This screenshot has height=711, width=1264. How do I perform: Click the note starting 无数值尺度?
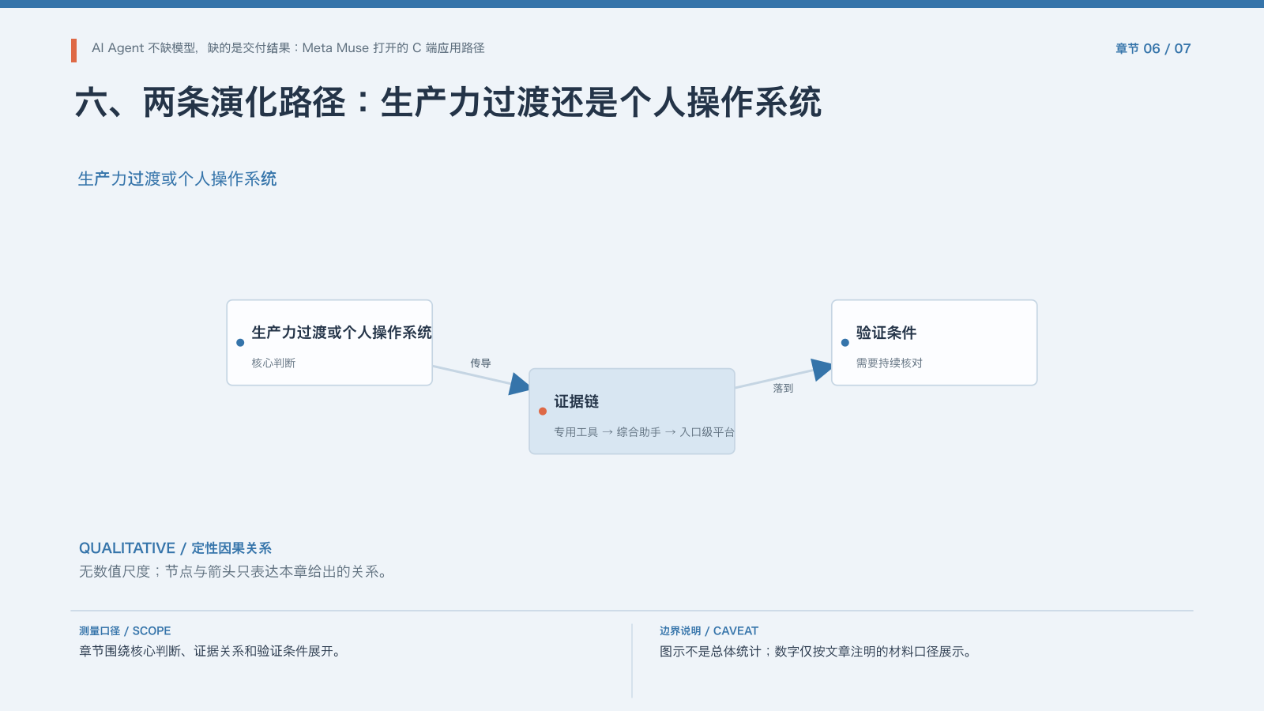pyautogui.click(x=235, y=571)
